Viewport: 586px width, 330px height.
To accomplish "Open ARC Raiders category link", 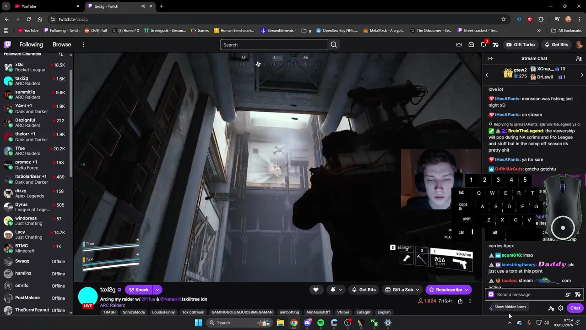I will coord(113,305).
